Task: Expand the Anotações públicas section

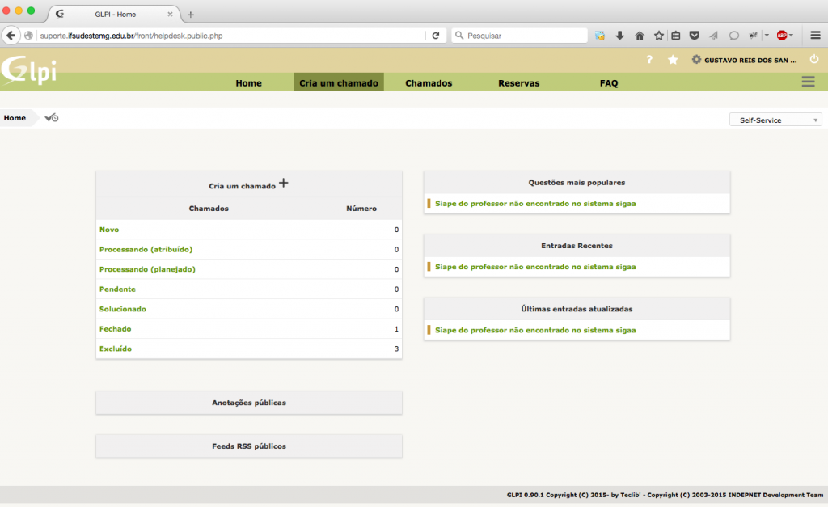Action: pyautogui.click(x=249, y=403)
